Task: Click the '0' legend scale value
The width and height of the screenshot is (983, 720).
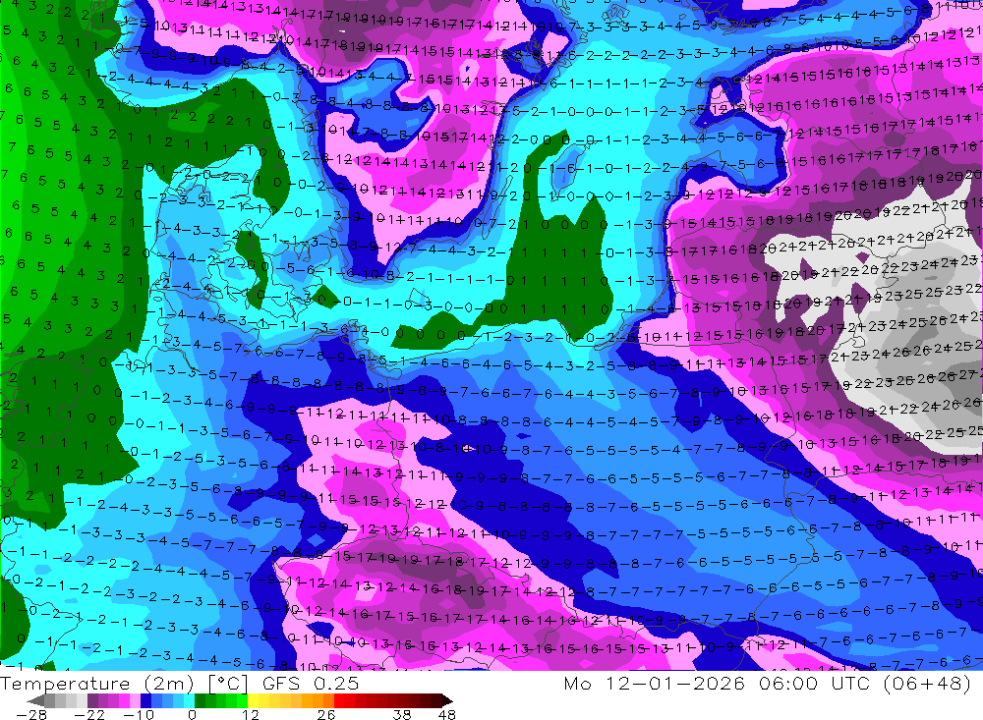Action: point(192,714)
